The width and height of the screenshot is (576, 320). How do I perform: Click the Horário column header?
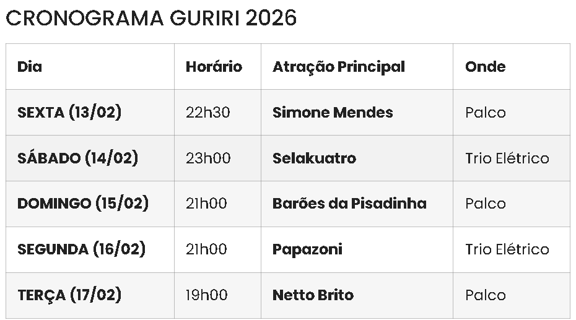tap(214, 67)
